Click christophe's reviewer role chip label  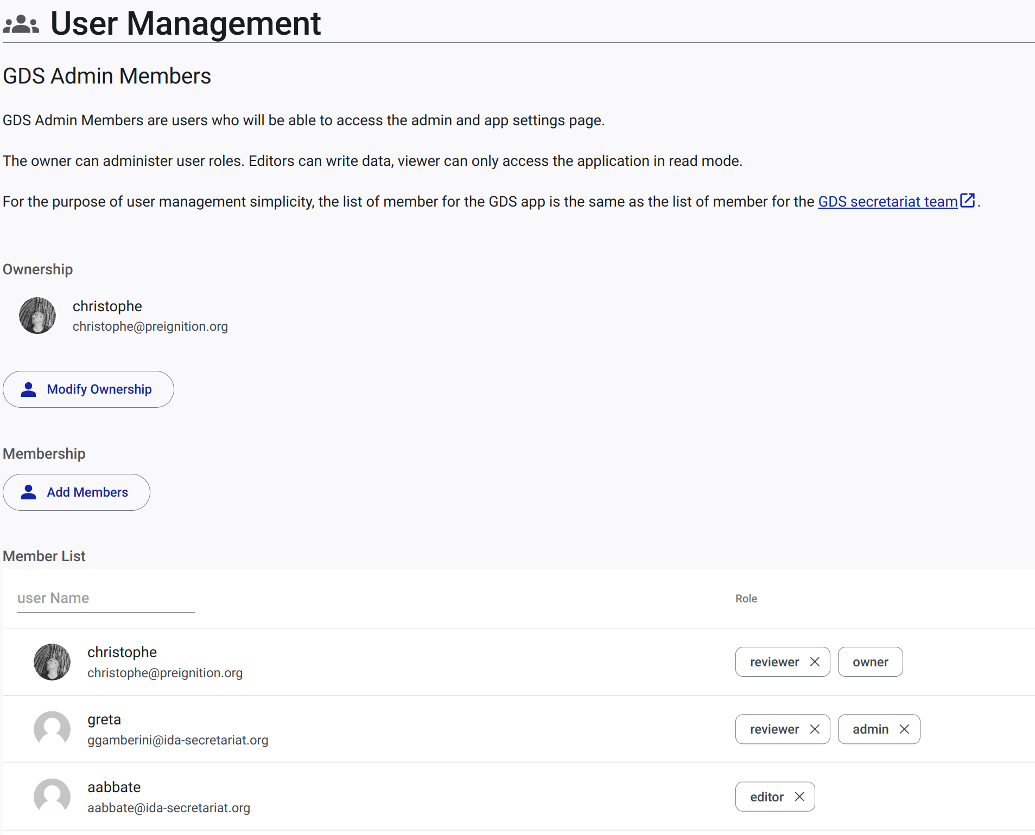[774, 662]
